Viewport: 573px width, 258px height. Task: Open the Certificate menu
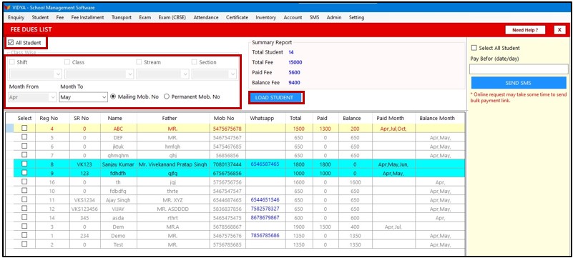click(237, 18)
